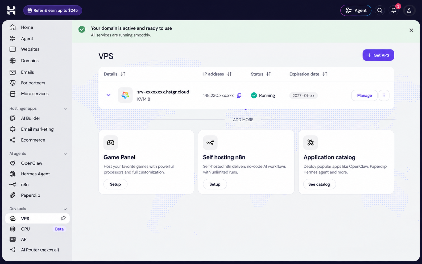Click the Application catalog heading
Image resolution: width=422 pixels, height=264 pixels.
point(329,157)
